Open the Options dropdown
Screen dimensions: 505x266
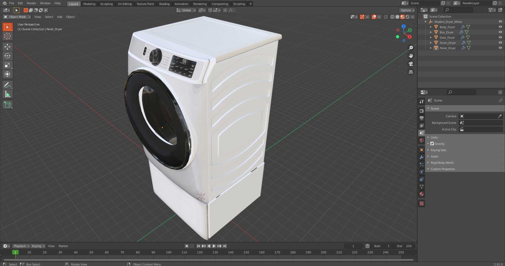pos(407,10)
